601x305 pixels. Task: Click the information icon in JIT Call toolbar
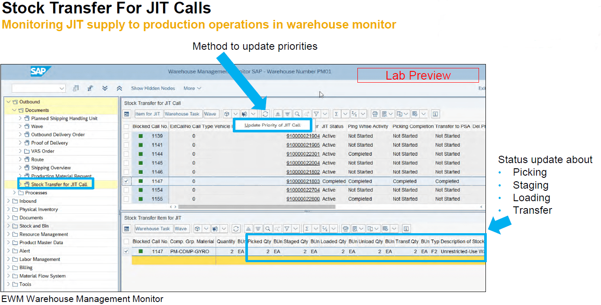point(435,114)
